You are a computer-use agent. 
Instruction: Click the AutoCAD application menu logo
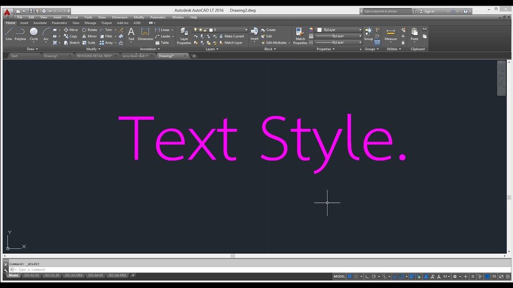click(x=7, y=12)
